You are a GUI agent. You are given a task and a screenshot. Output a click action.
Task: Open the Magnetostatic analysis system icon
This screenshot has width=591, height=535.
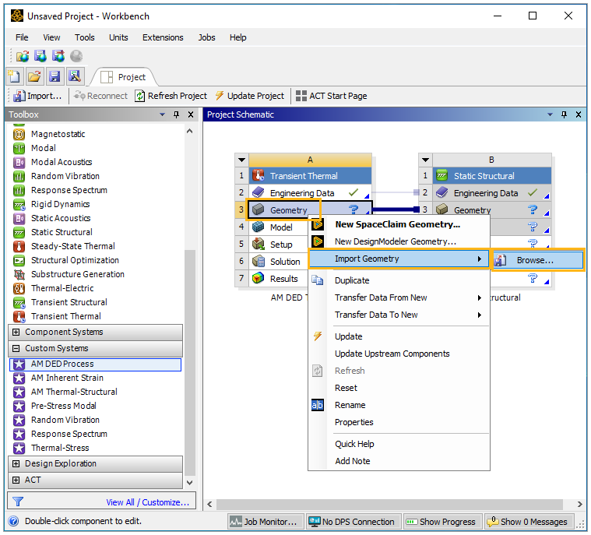(19, 134)
